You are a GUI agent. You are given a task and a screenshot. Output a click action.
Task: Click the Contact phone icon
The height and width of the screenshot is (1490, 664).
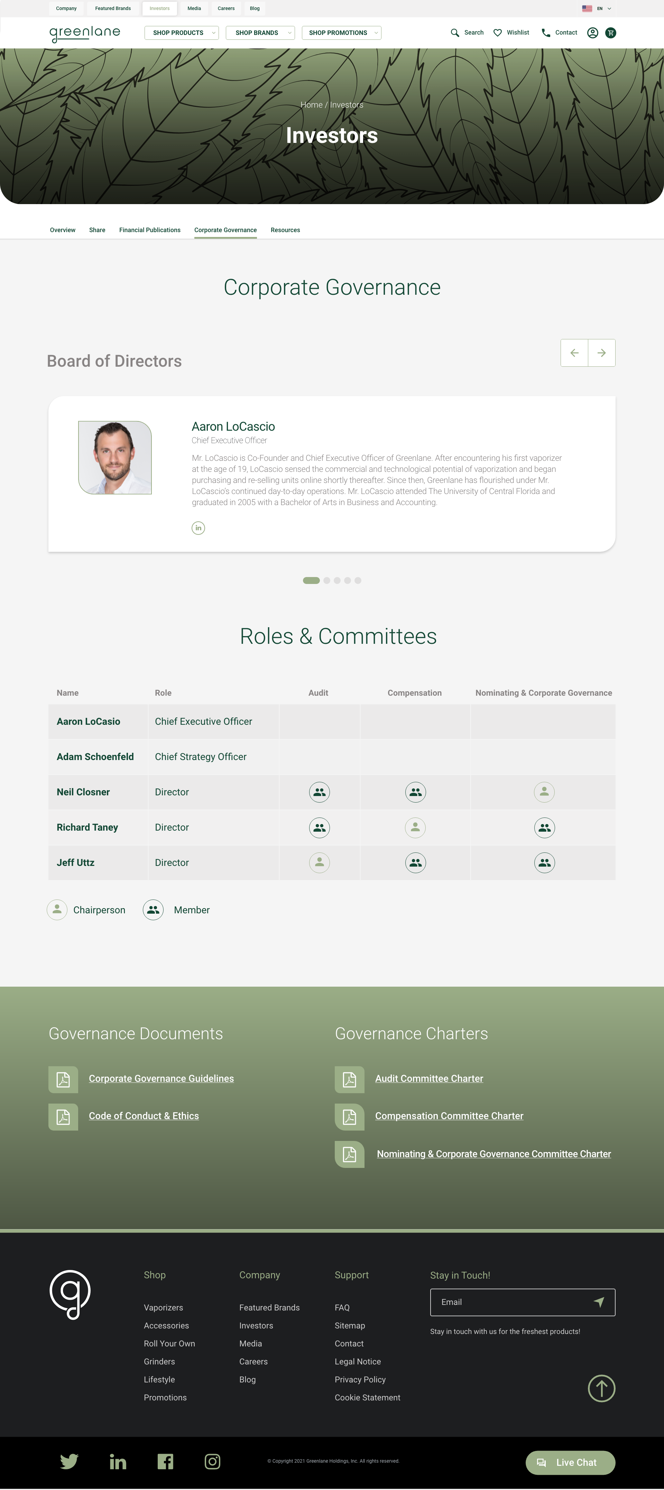coord(545,33)
